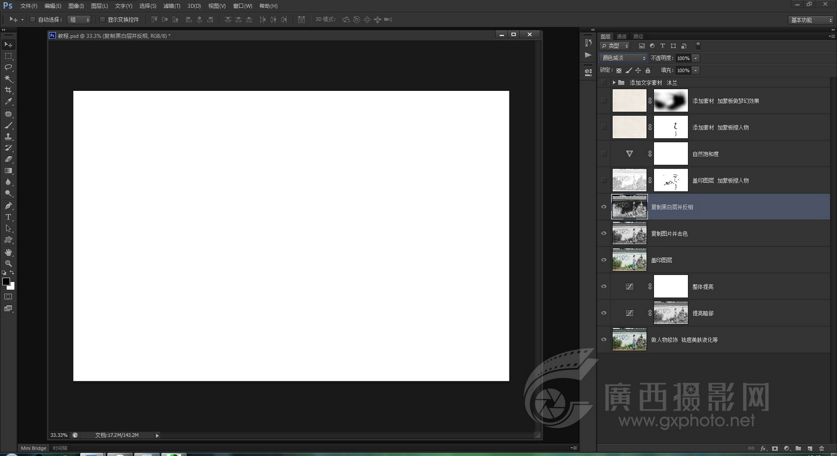Enable the 显示变换控件 checkbox
The width and height of the screenshot is (837, 456).
(x=102, y=20)
